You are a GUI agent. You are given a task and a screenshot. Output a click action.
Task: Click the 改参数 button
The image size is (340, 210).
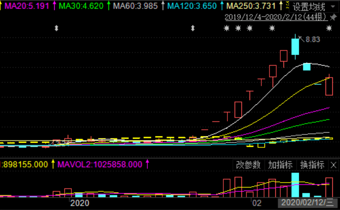[248, 165]
